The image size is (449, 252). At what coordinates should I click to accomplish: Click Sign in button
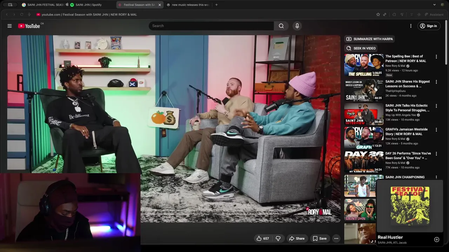(429, 26)
